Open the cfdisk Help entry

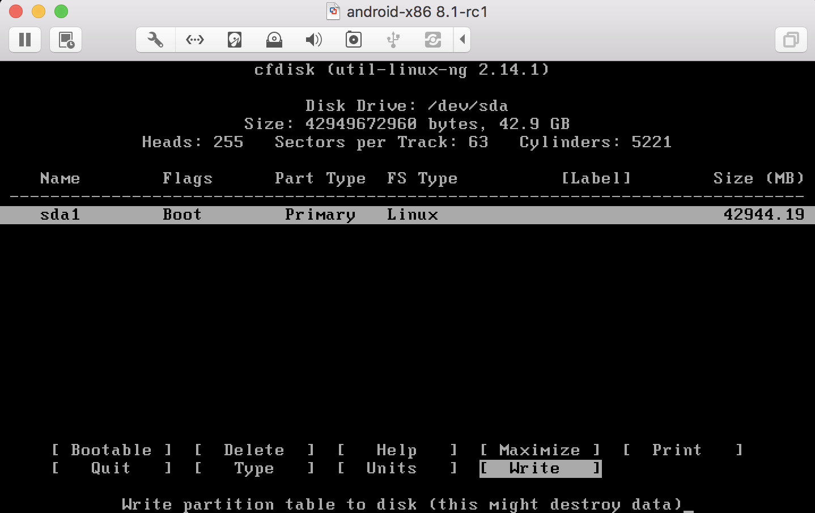pyautogui.click(x=396, y=450)
